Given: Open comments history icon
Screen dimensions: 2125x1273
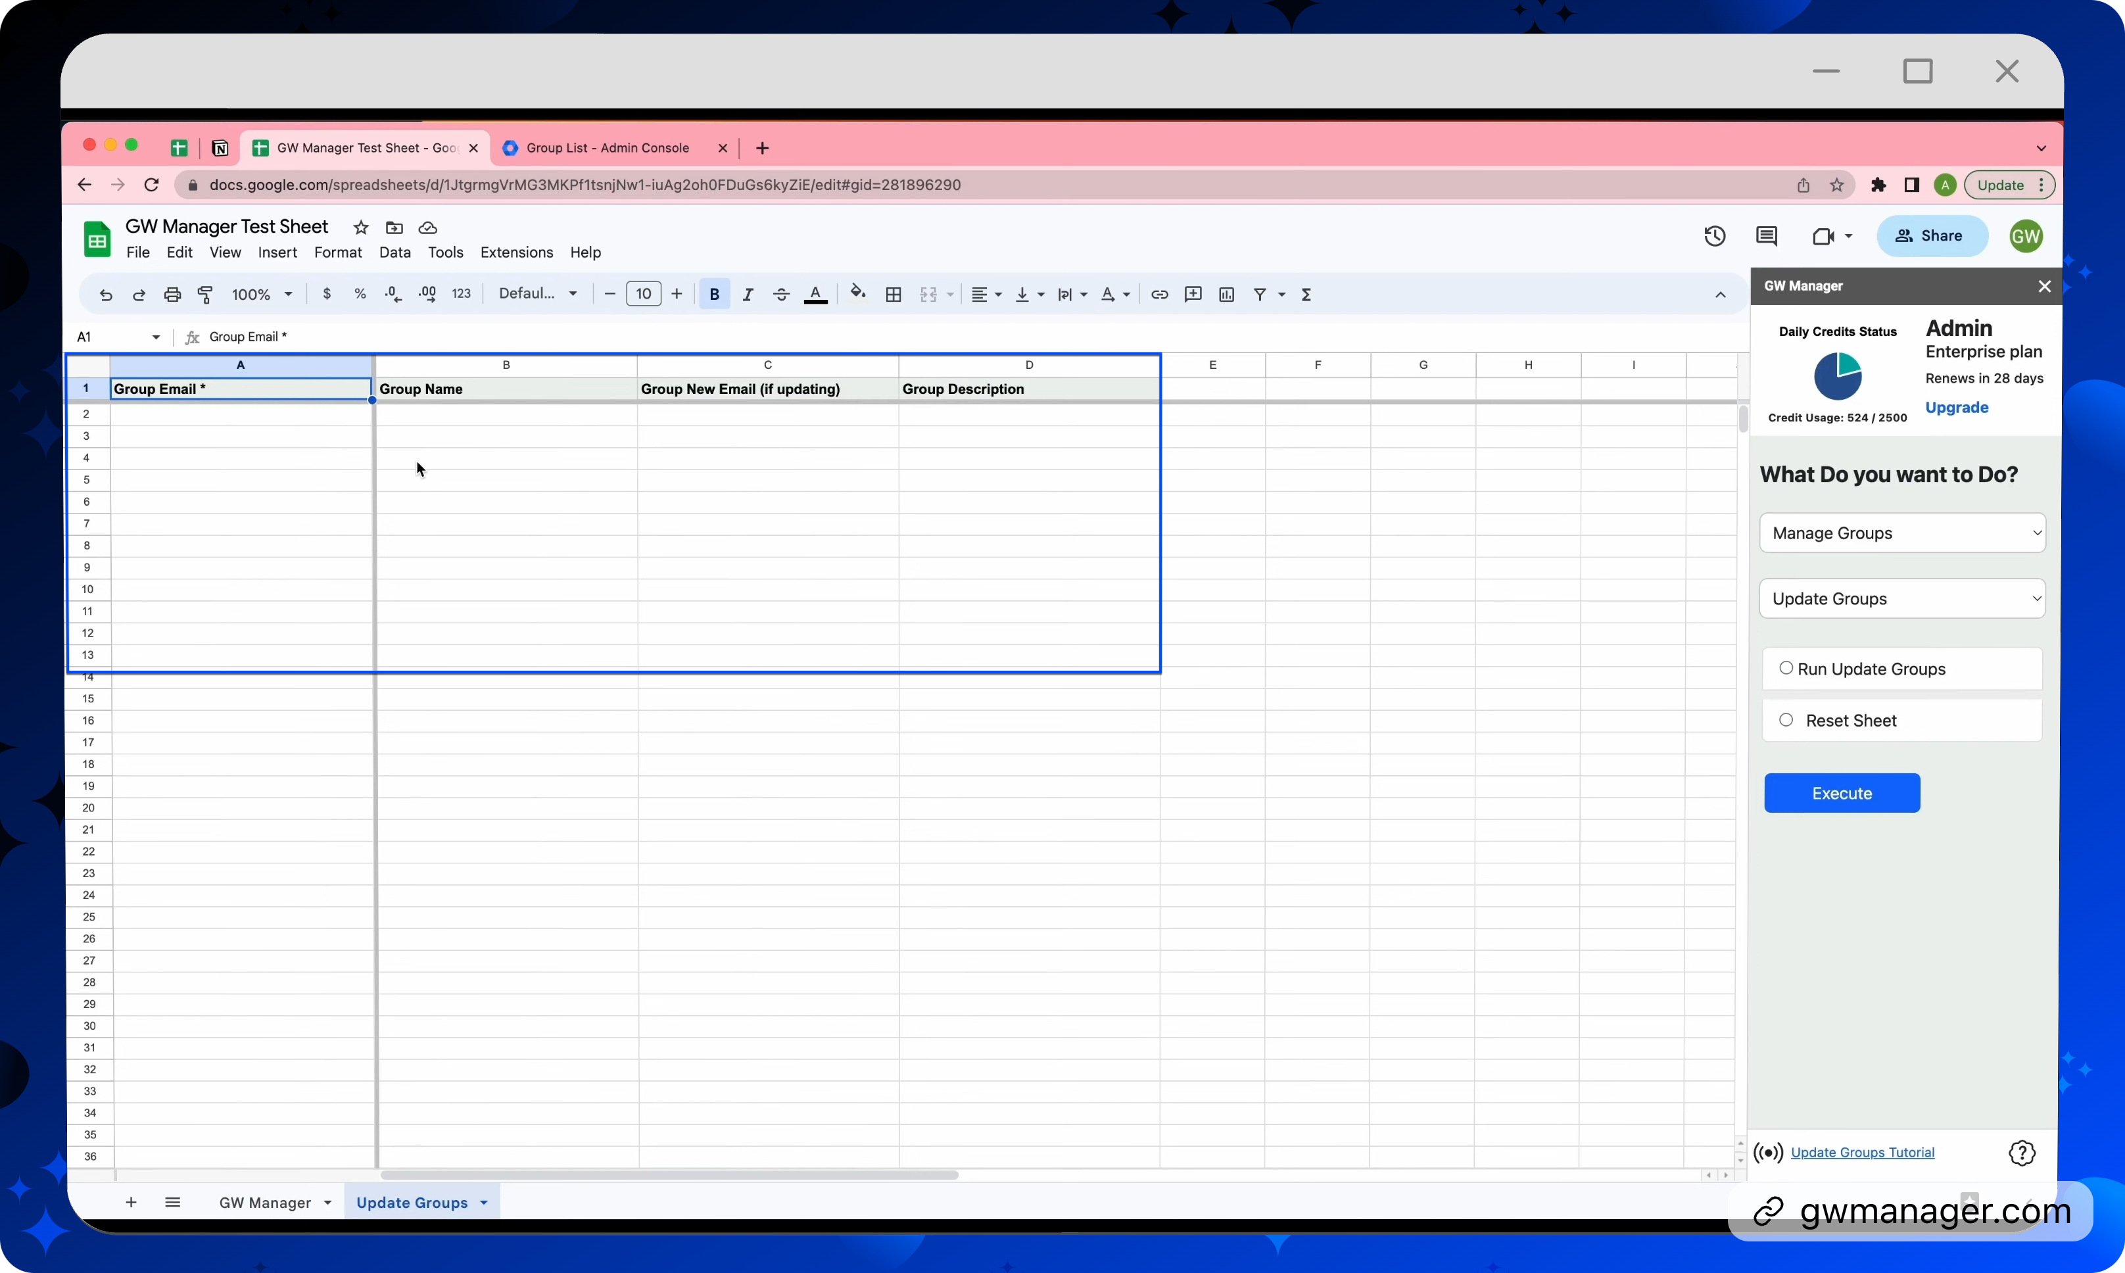Looking at the screenshot, I should click(1767, 236).
